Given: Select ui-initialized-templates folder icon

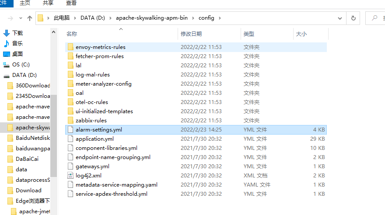Looking at the screenshot, I should [x=70, y=111].
